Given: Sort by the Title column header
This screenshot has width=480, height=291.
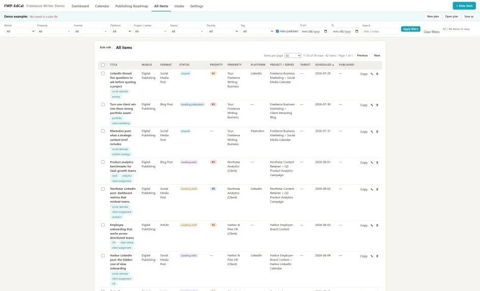Looking at the screenshot, I should pyautogui.click(x=114, y=65).
